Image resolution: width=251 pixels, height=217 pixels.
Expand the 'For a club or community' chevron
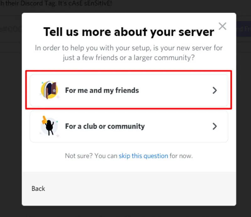[215, 126]
